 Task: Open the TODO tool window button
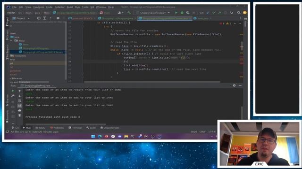[x=40, y=128]
